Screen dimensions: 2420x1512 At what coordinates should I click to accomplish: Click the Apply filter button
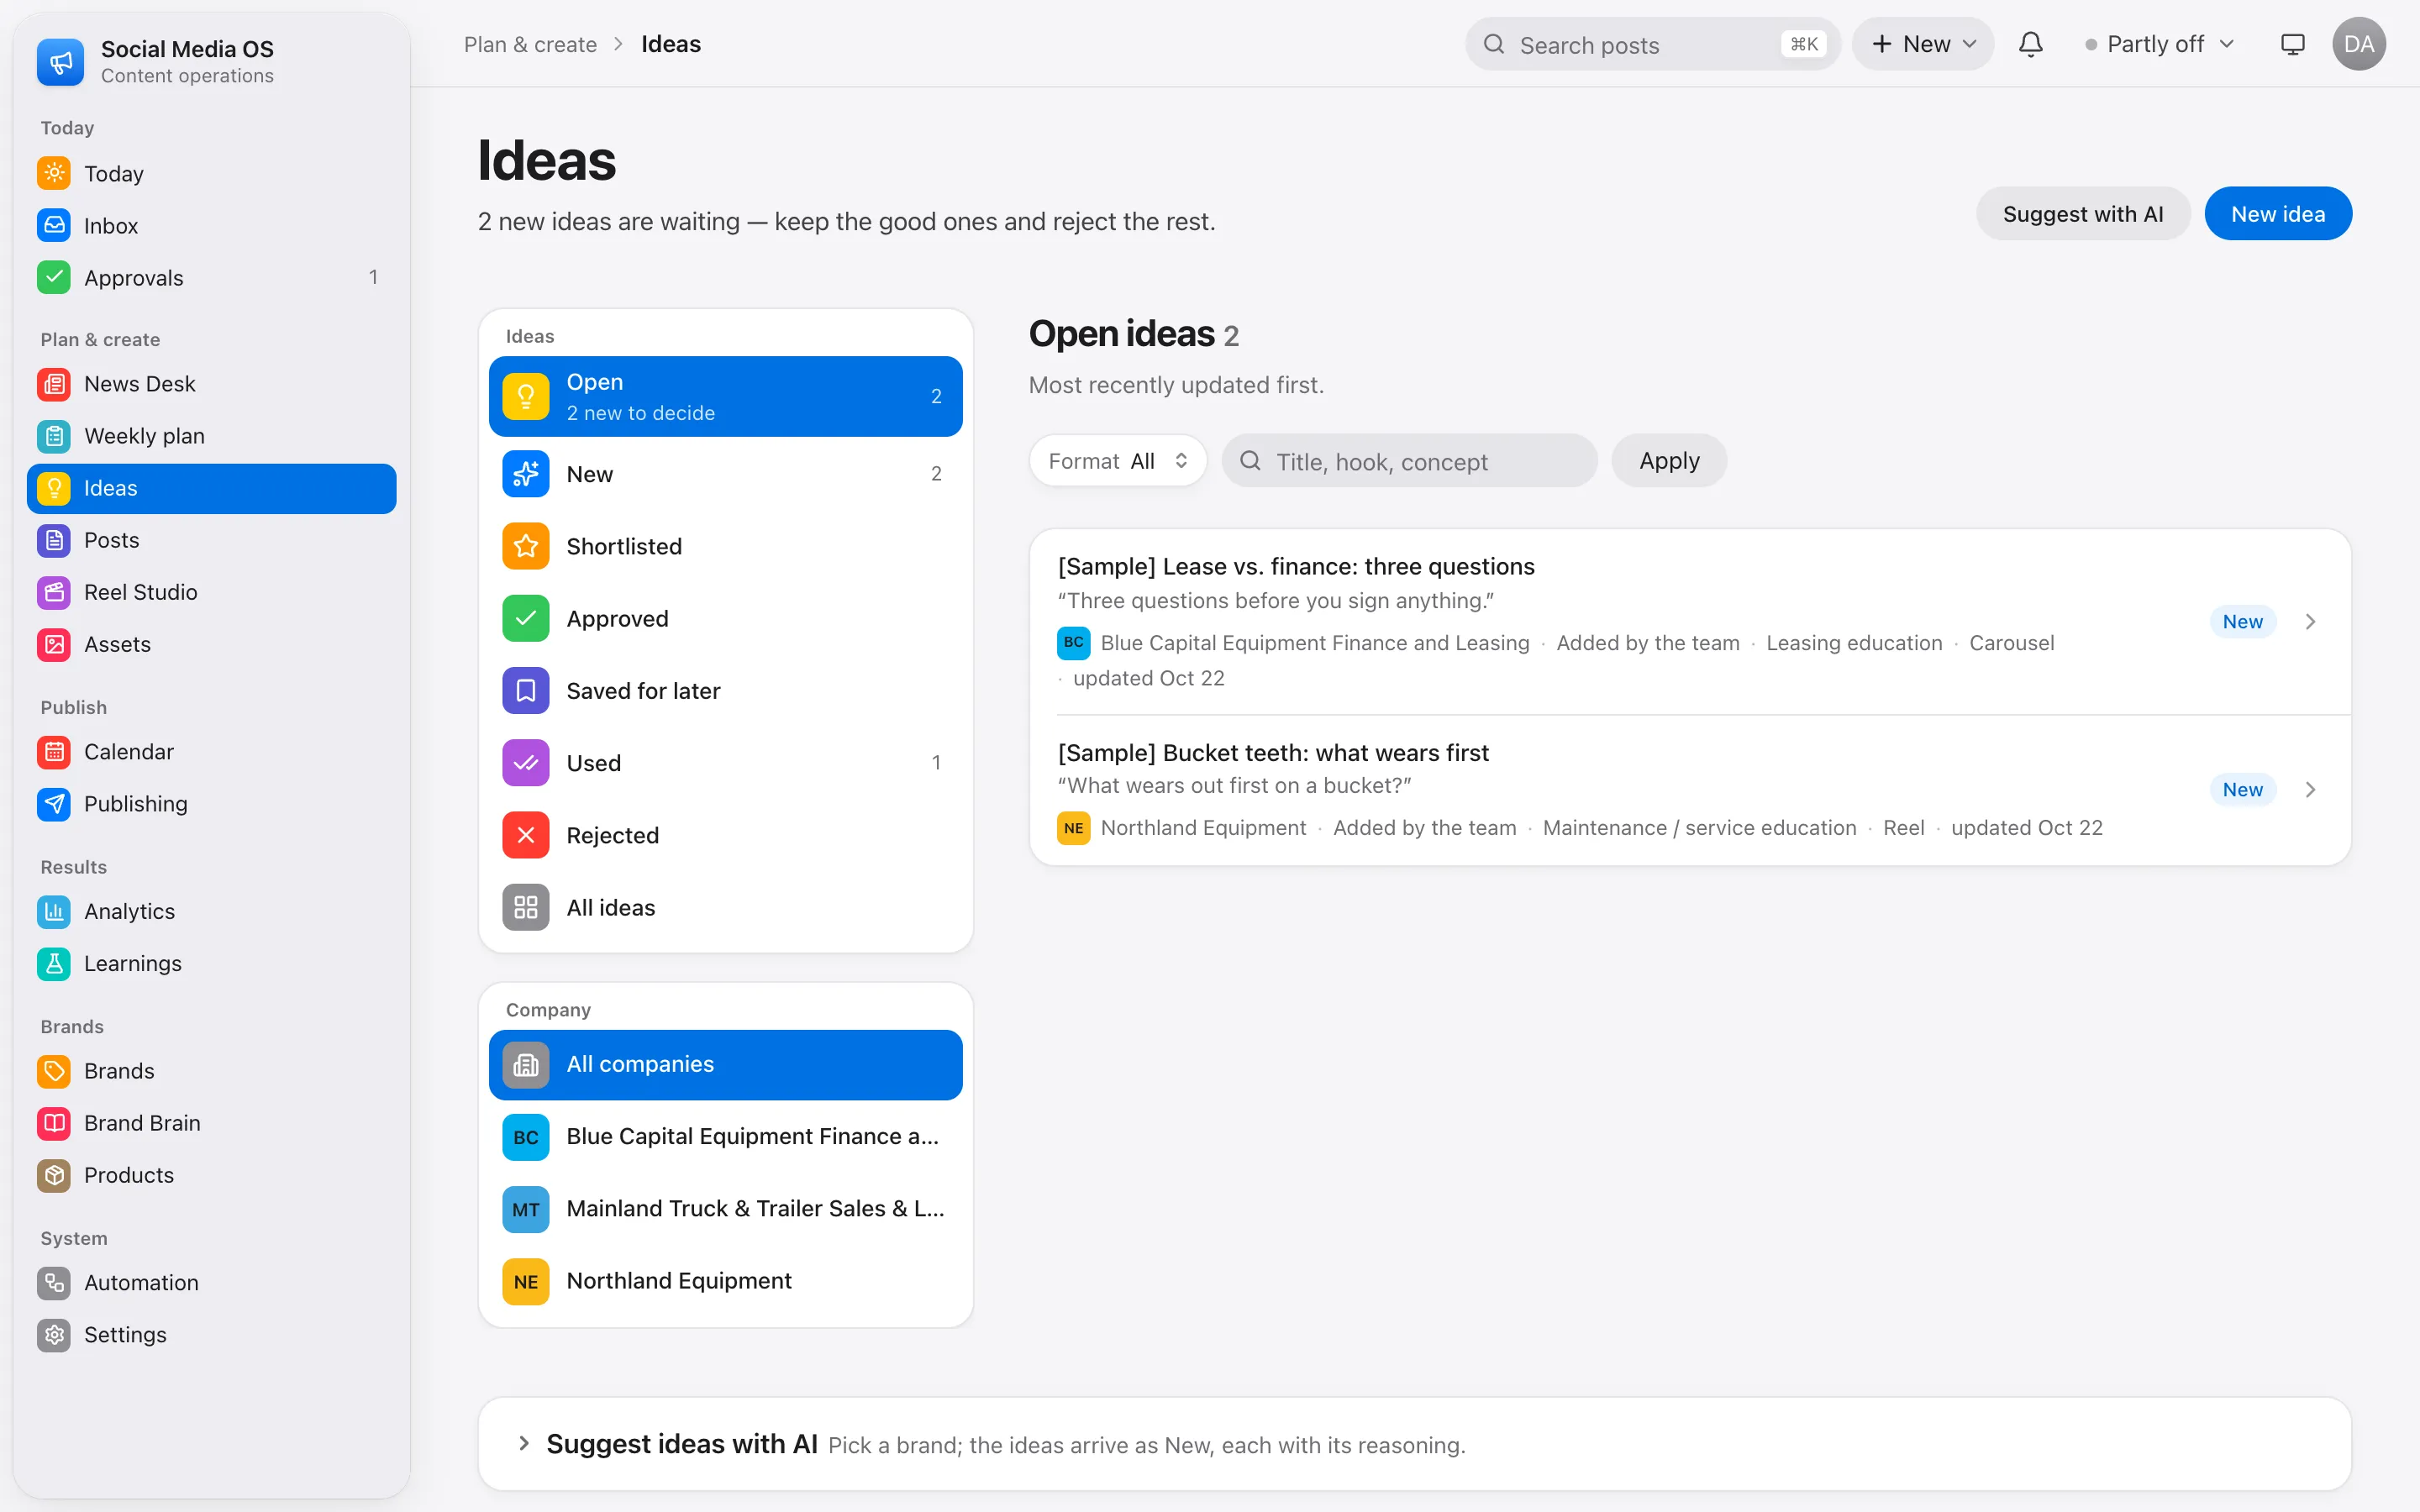tap(1668, 461)
